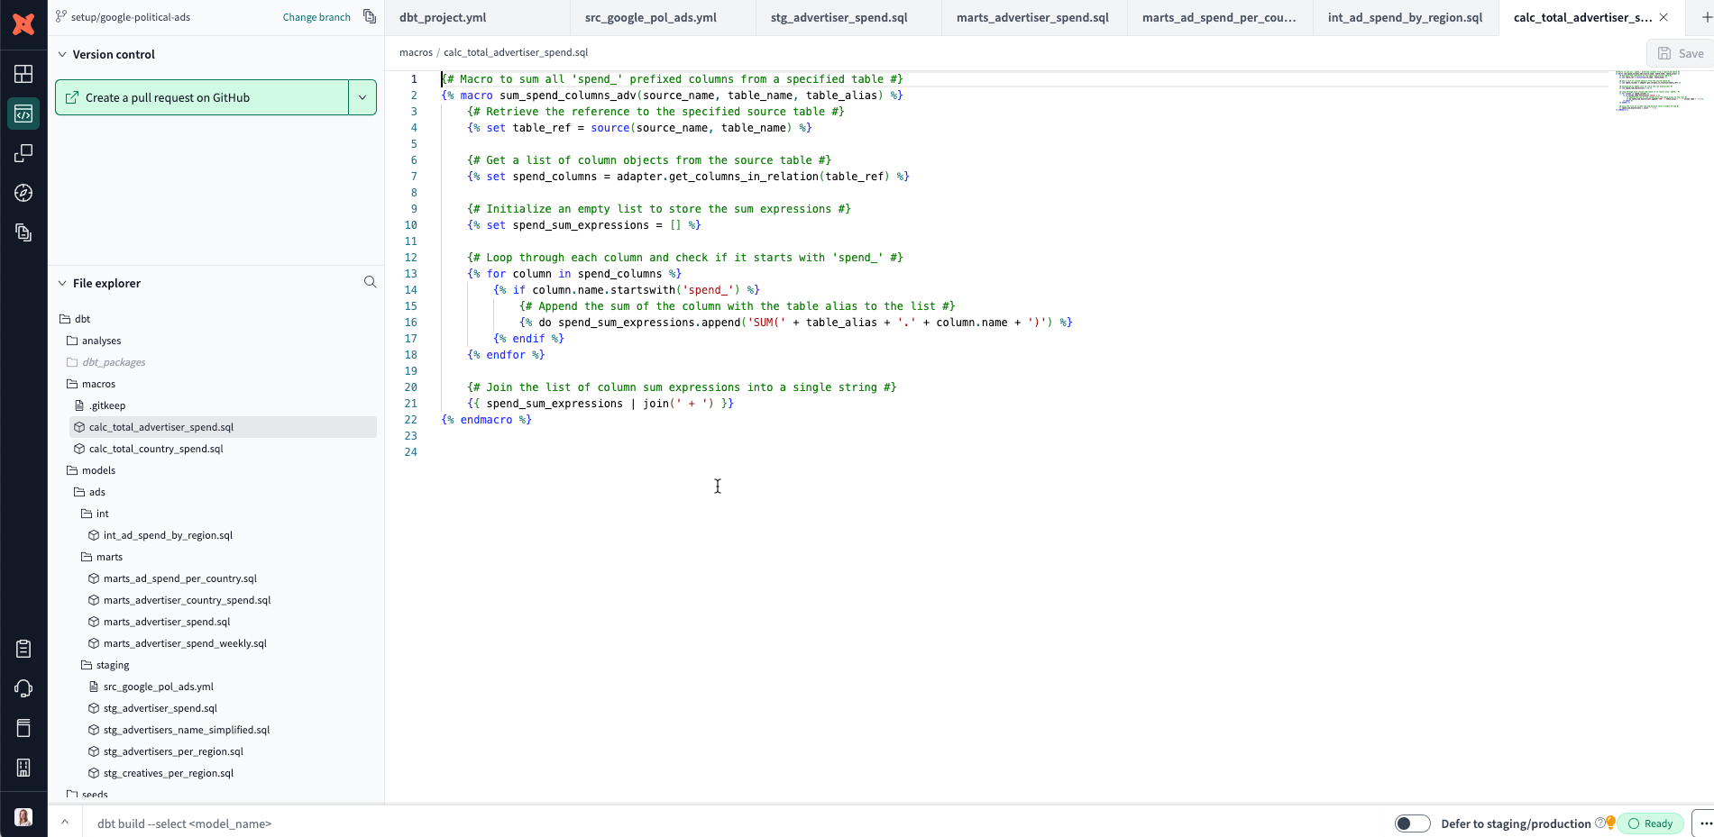Viewport: 1714px width, 837px height.
Task: Click the file explorer search icon
Action: [x=370, y=282]
